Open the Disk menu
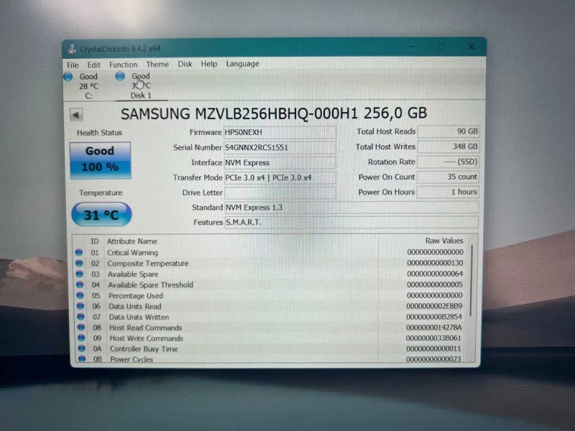The image size is (575, 431). 185,64
